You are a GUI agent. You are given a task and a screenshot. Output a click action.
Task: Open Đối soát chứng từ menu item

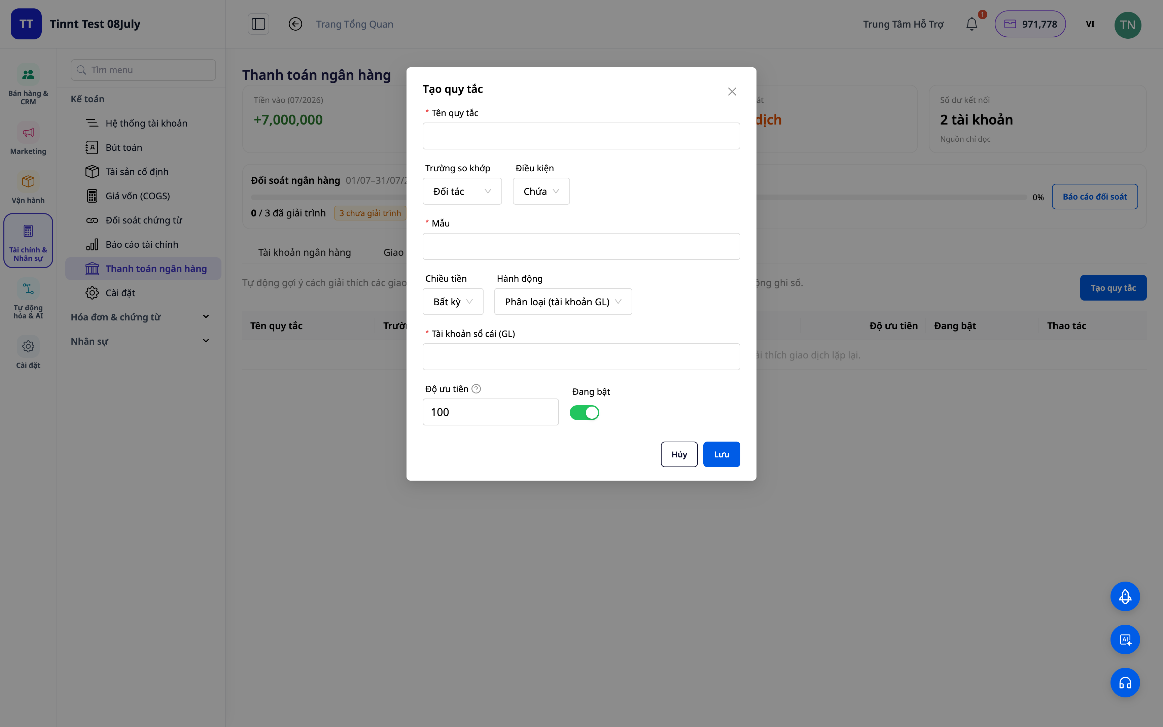point(143,220)
